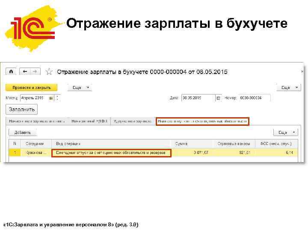This screenshot has width=308, height=231.
Task: Focus the Номер field 0000-000004
Action: tap(255, 98)
